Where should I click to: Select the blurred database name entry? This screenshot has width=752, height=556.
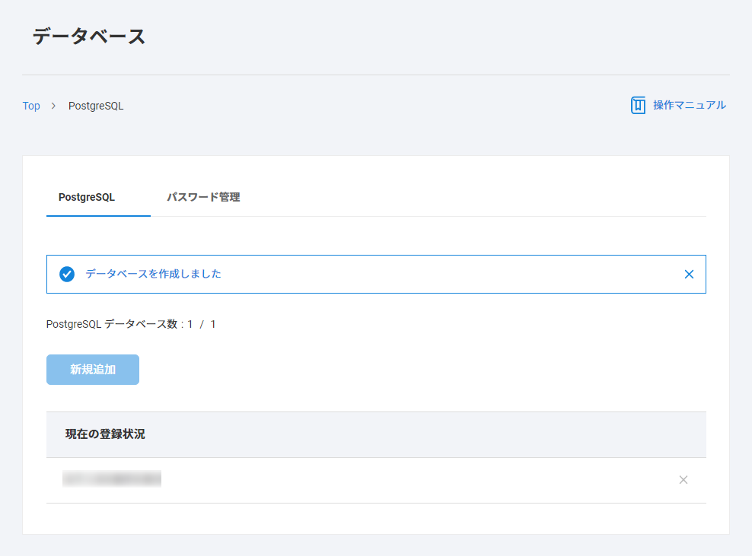pyautogui.click(x=112, y=479)
